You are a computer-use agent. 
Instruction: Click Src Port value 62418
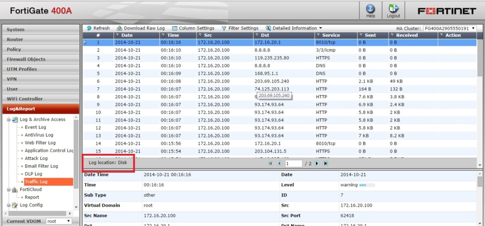click(x=347, y=215)
